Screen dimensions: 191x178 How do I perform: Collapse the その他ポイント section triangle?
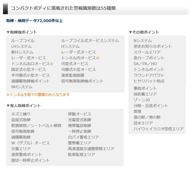[x=130, y=33]
